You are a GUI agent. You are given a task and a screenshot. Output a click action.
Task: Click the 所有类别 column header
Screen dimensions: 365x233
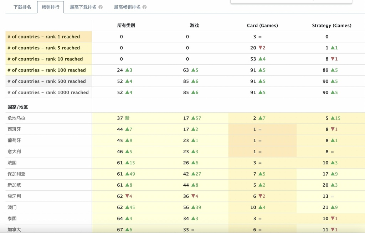click(x=126, y=26)
